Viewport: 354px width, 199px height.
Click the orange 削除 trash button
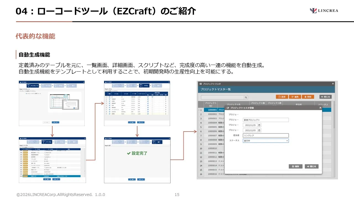click(x=308, y=97)
